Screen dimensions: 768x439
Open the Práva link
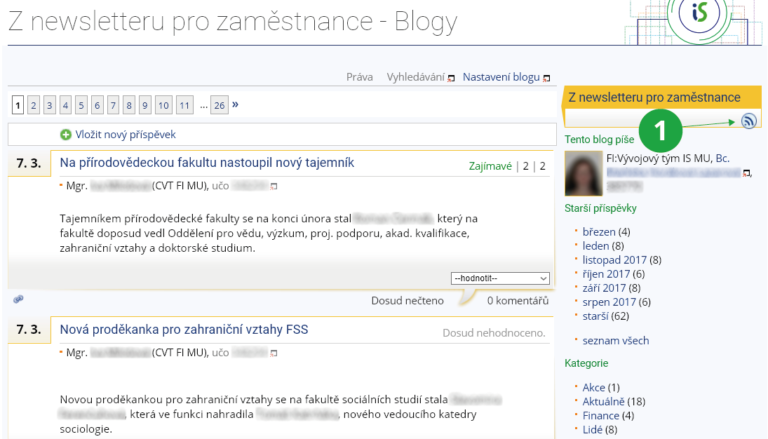point(359,77)
